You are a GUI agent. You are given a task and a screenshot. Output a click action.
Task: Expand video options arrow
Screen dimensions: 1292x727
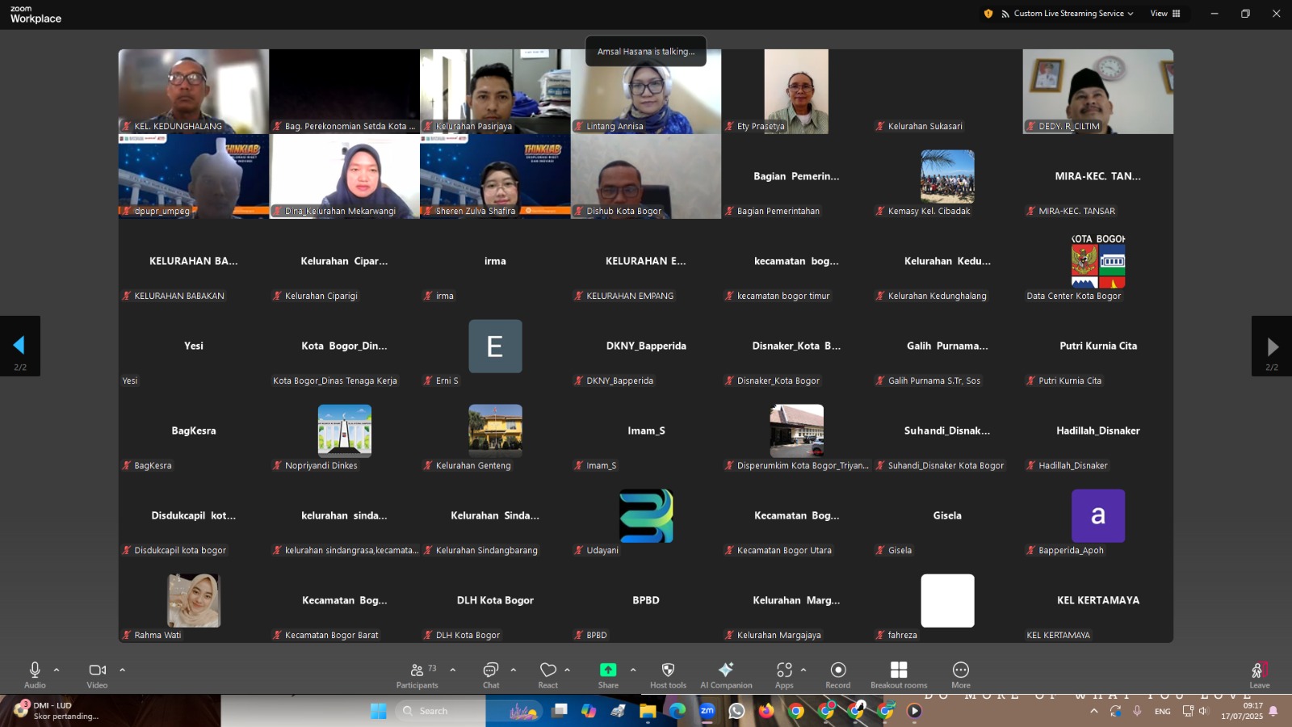click(123, 670)
